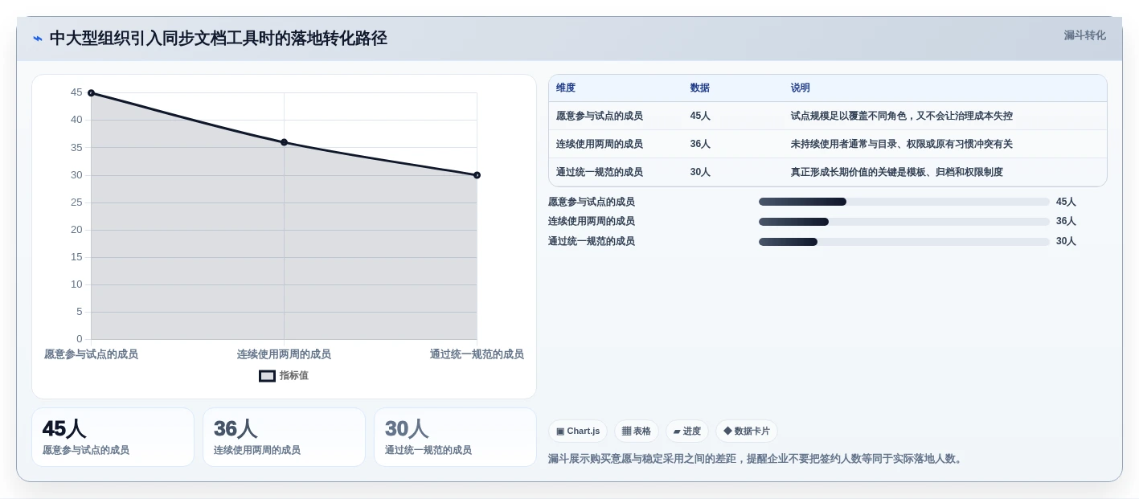Click progress bar for 连续使用两周的成员
The height and width of the screenshot is (499, 1139).
904,222
